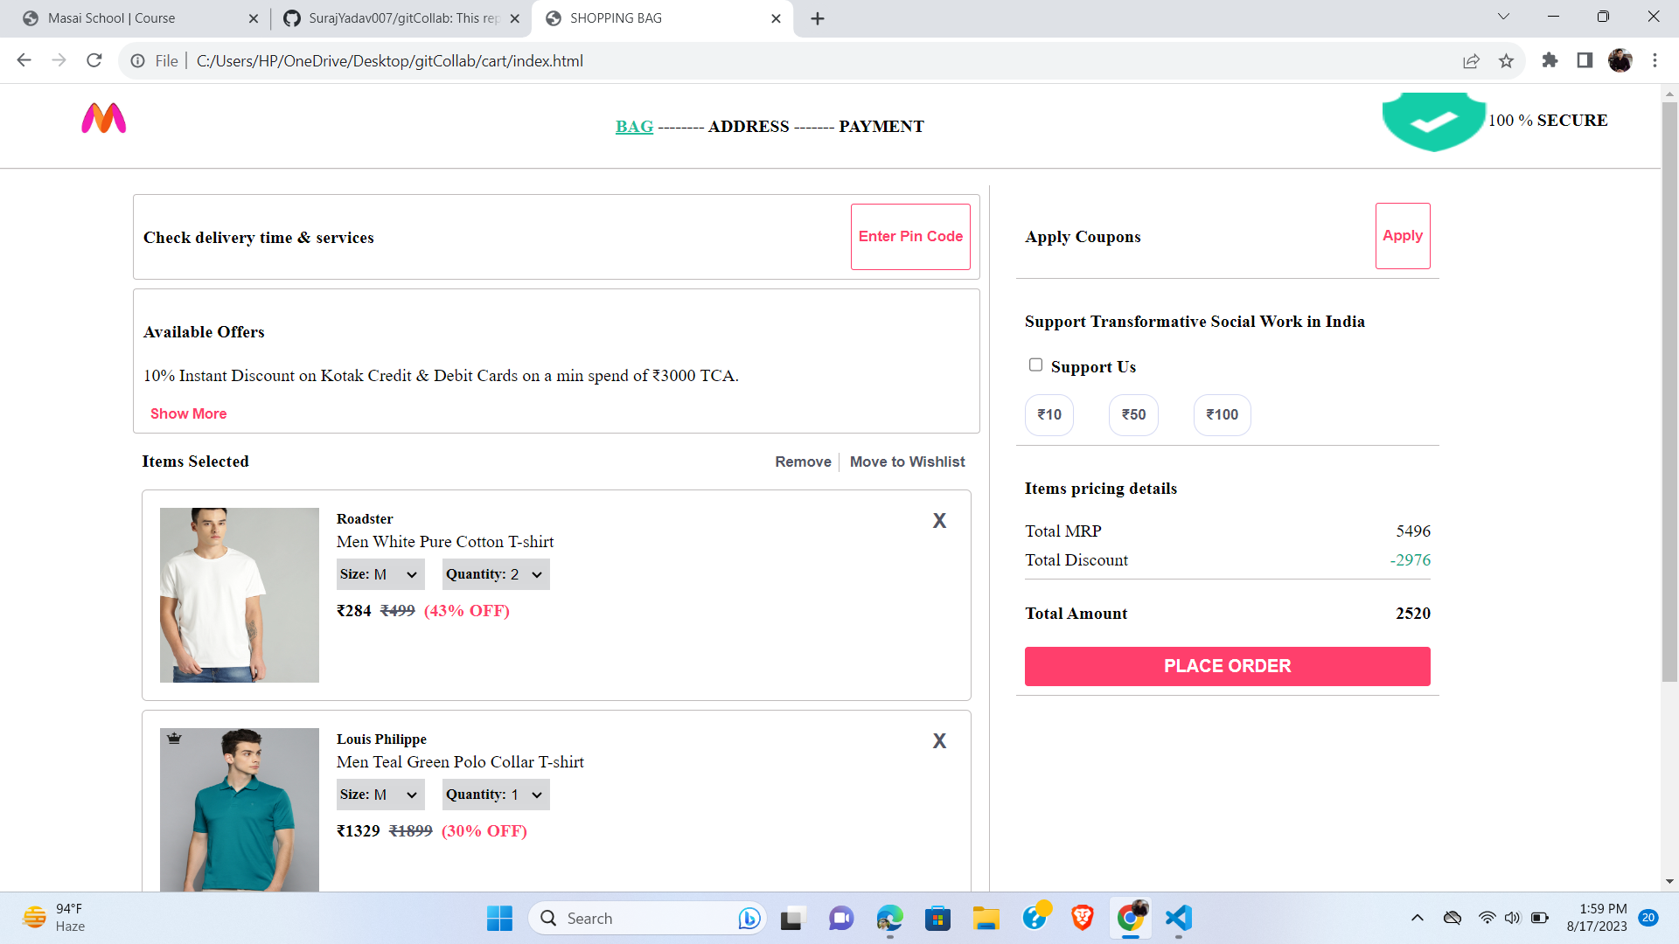
Task: Click the 100% SECURE shield icon
Action: (1432, 122)
